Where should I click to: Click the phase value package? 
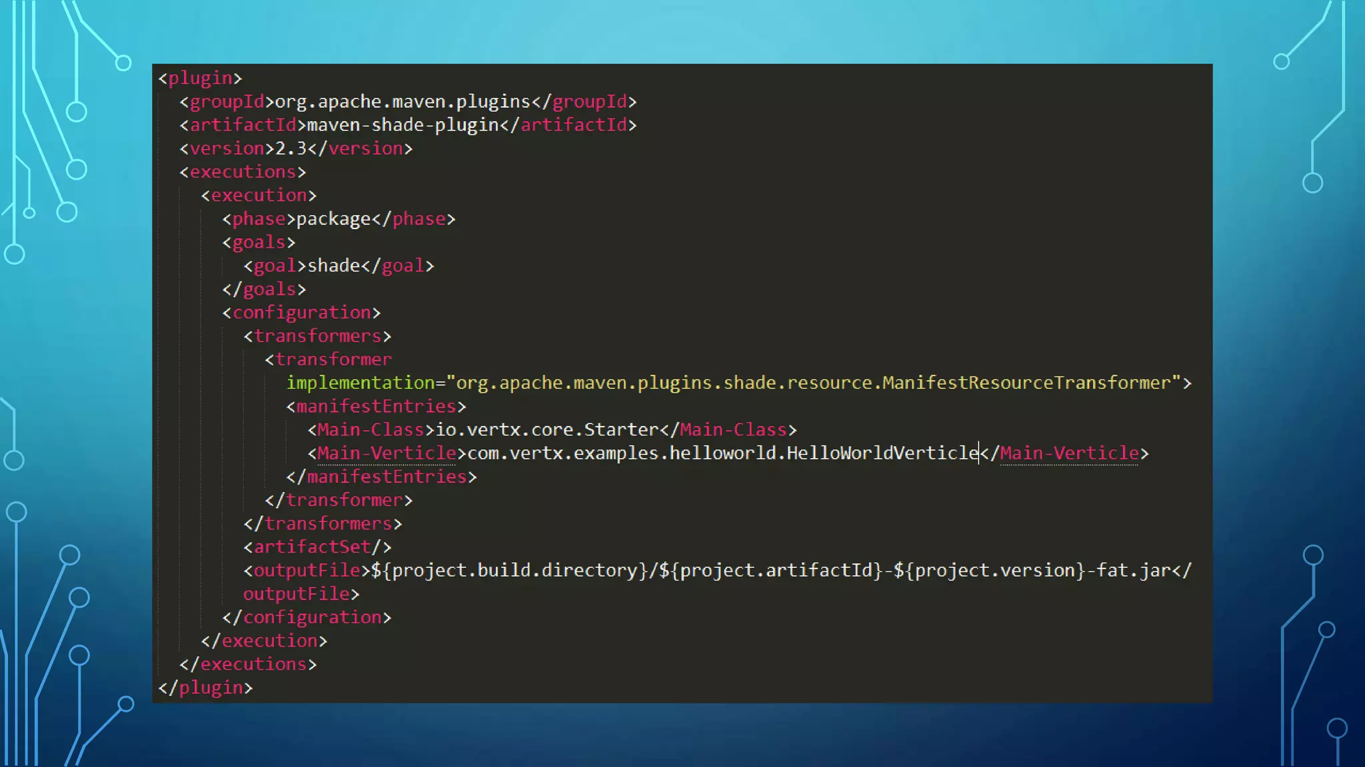[333, 219]
